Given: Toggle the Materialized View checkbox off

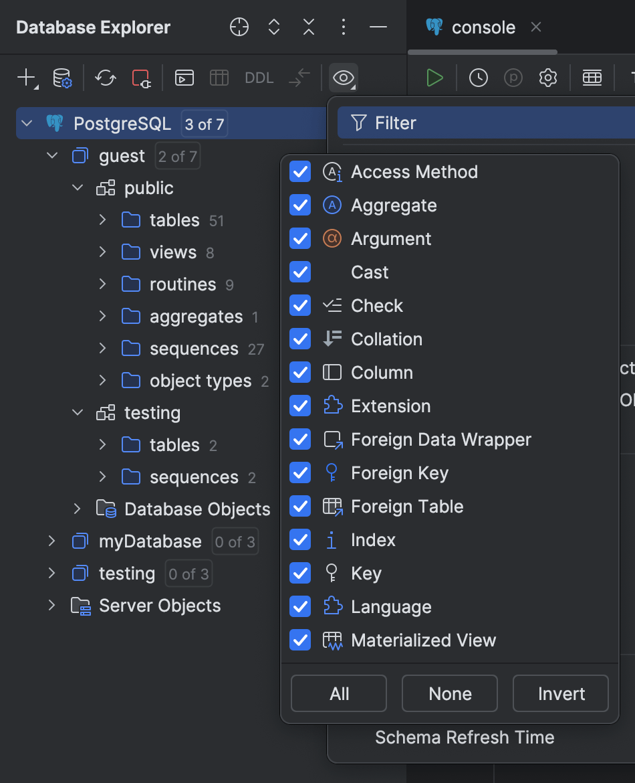Looking at the screenshot, I should [x=300, y=640].
